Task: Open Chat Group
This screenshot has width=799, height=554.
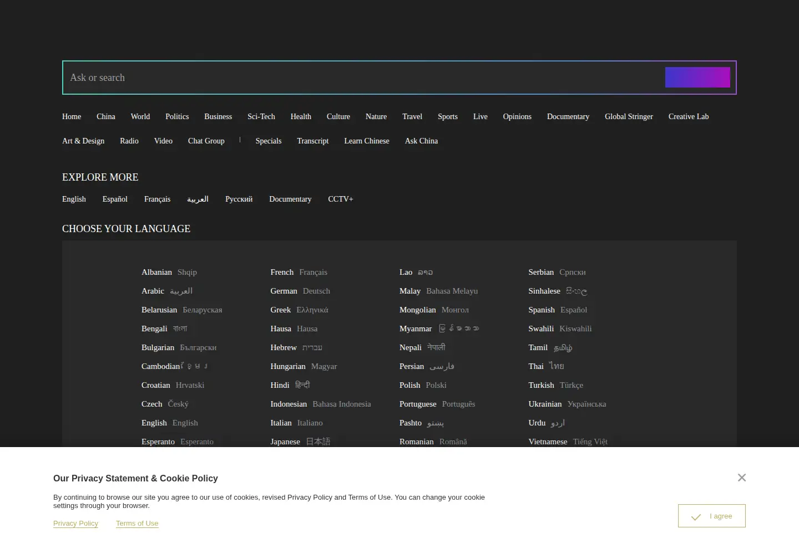Action: click(x=206, y=141)
